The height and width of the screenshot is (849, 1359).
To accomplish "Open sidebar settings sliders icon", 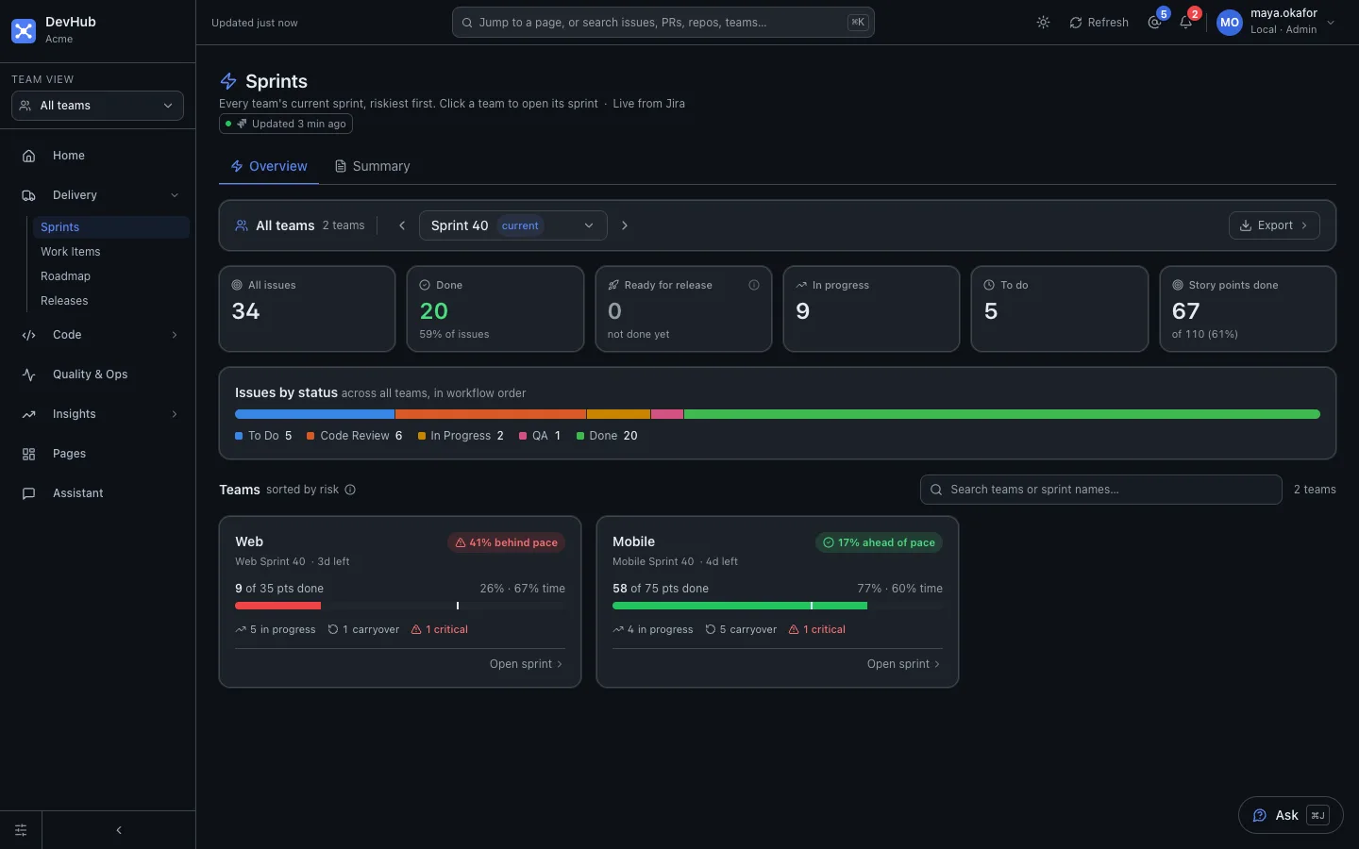I will click(21, 830).
